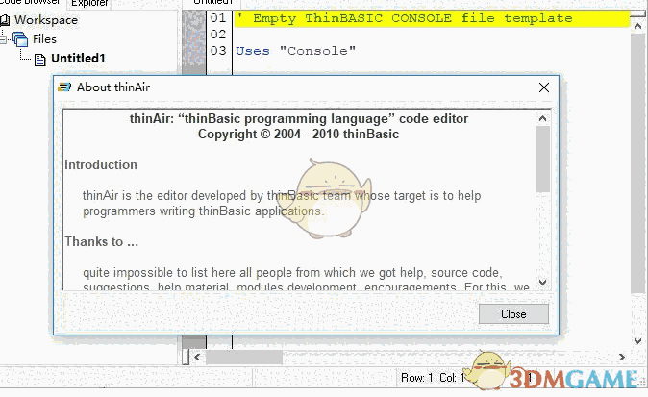The width and height of the screenshot is (648, 397).
Task: Click the thinAir code editor title line
Action: (299, 119)
